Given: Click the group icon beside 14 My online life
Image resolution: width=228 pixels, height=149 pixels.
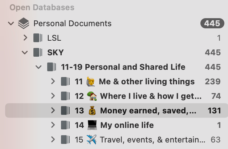Looking at the screenshot, I should click(66, 125).
